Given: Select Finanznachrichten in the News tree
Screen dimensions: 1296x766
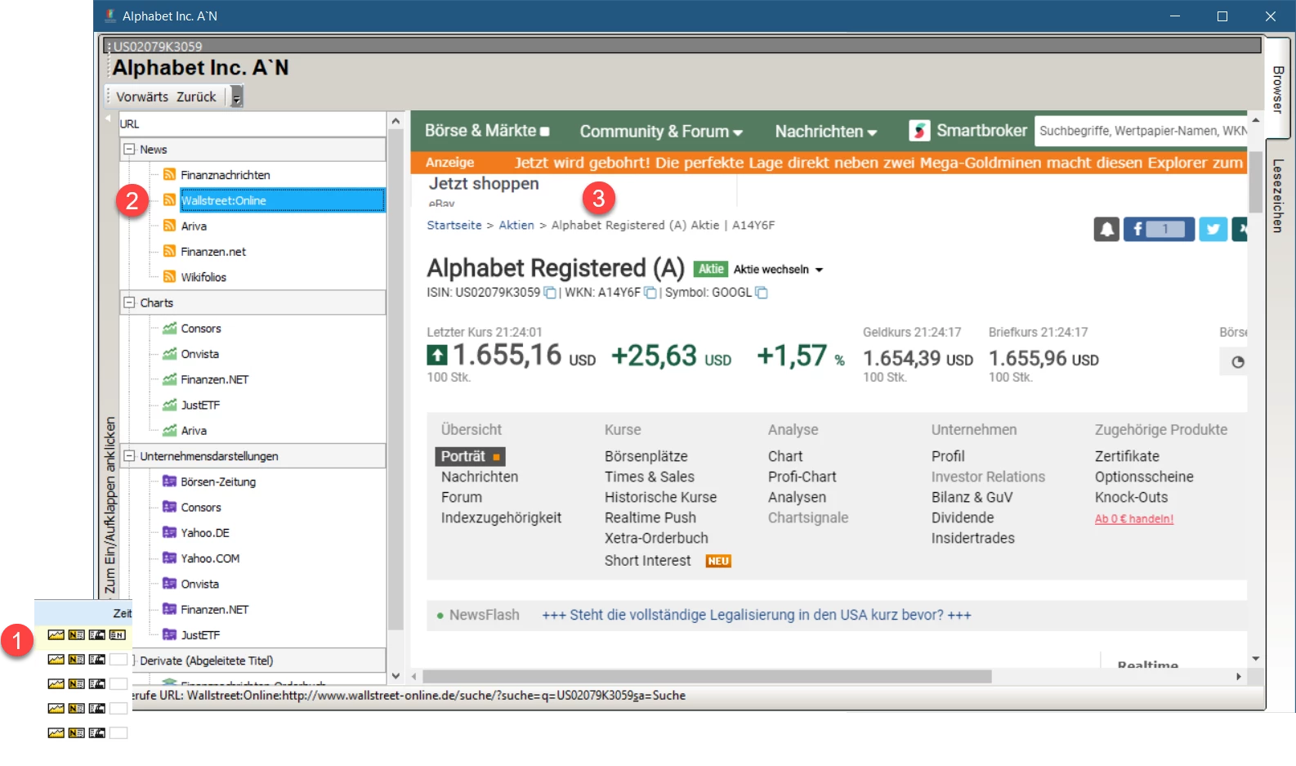Looking at the screenshot, I should [225, 175].
